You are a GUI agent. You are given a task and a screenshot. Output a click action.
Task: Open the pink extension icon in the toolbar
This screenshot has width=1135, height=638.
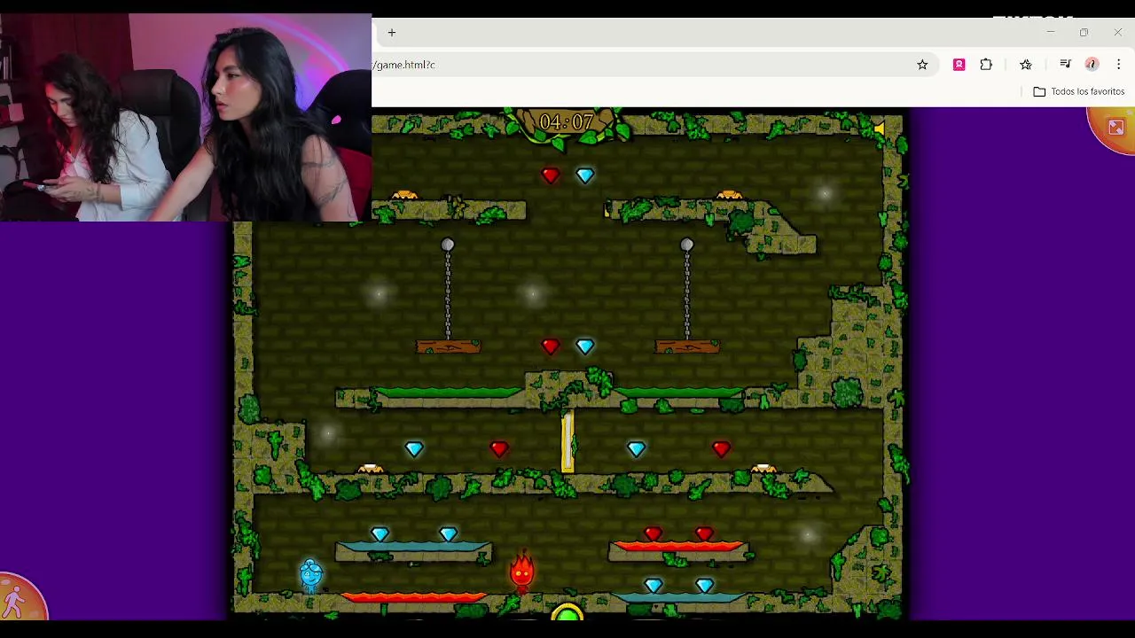pos(959,65)
